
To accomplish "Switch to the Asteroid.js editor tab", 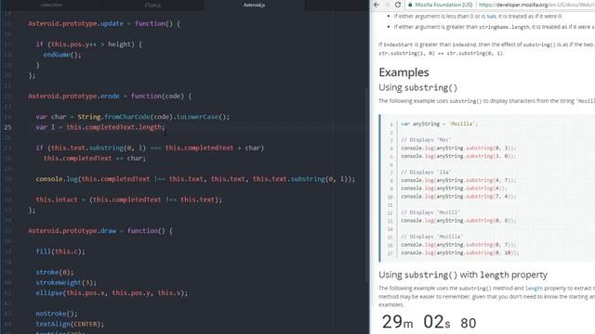I will pyautogui.click(x=254, y=5).
